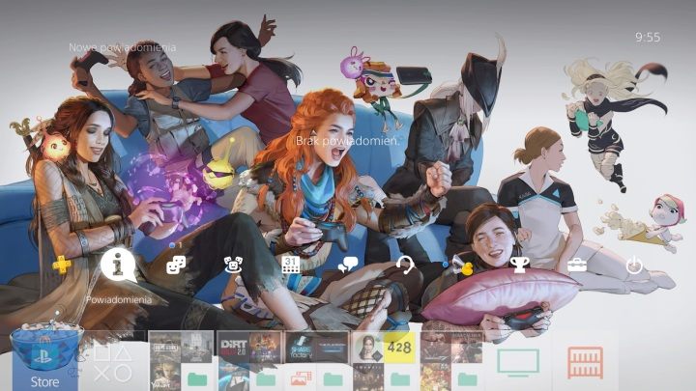This screenshot has height=391, width=696.
Task: Open the TV & Video tile
Action: pos(517,362)
